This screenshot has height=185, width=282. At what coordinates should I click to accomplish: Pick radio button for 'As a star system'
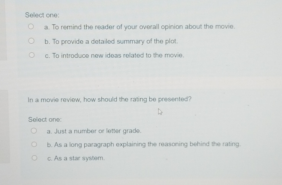point(34,158)
